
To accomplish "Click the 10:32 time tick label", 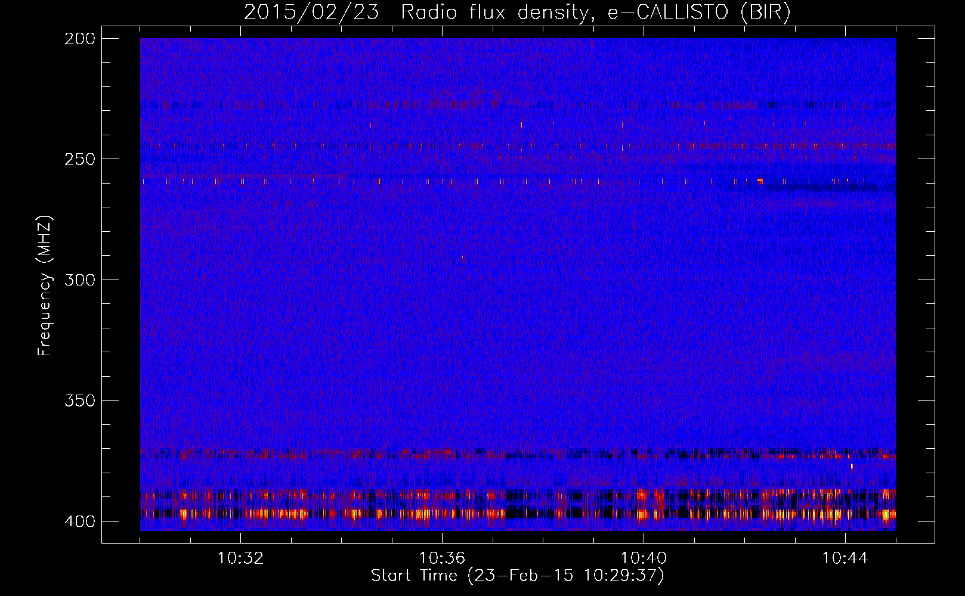I will coord(240,558).
